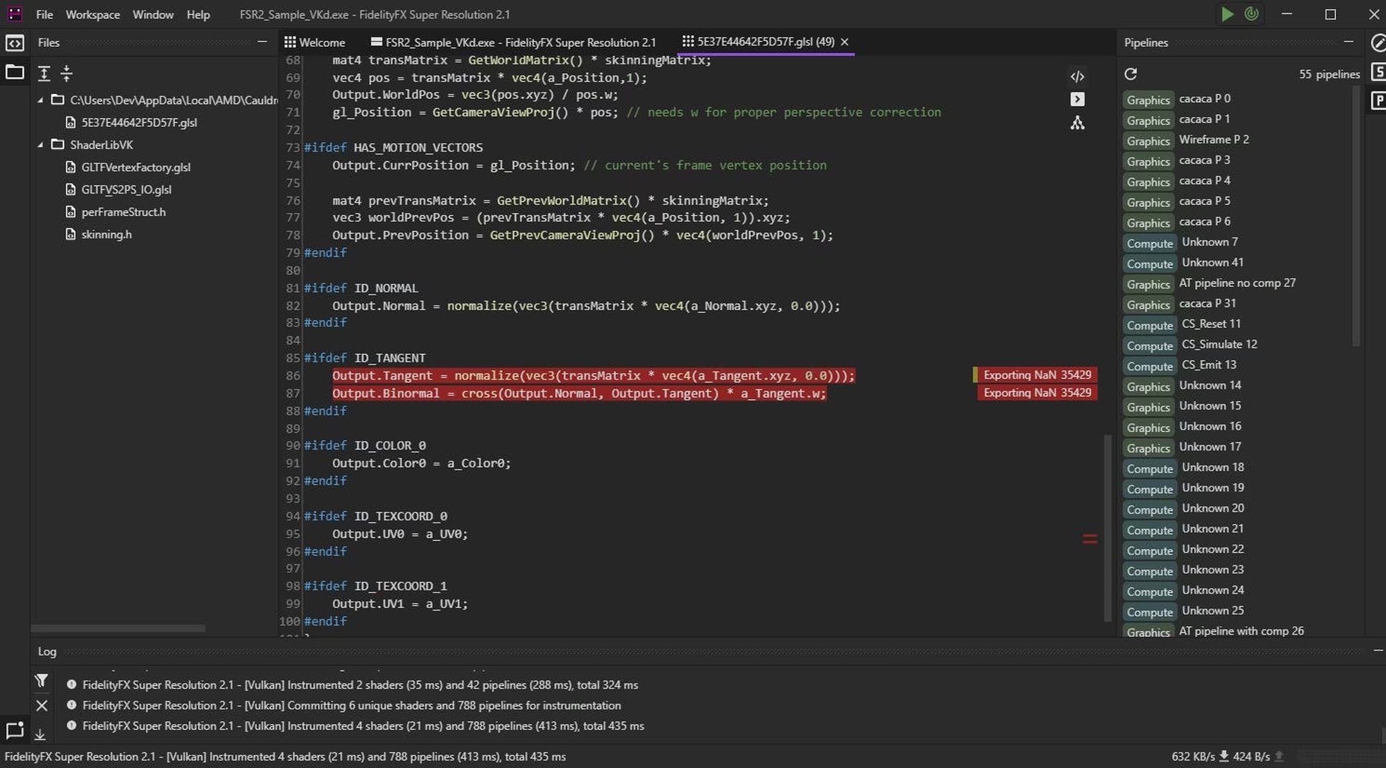Open the P pipelines sidebar panel
The width and height of the screenshot is (1386, 768).
click(1379, 100)
